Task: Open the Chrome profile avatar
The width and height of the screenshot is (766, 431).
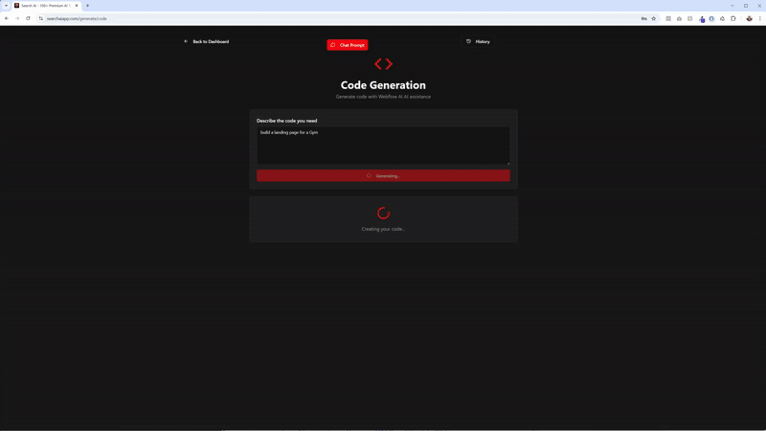Action: [x=749, y=18]
